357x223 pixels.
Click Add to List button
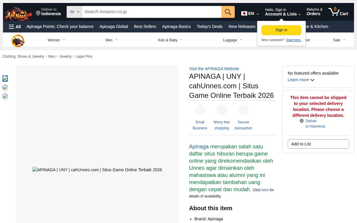point(318,144)
